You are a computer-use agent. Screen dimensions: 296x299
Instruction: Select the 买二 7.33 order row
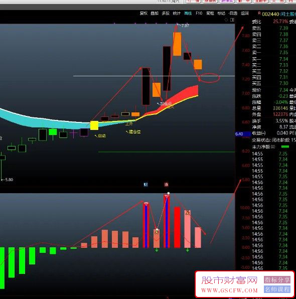(270, 65)
